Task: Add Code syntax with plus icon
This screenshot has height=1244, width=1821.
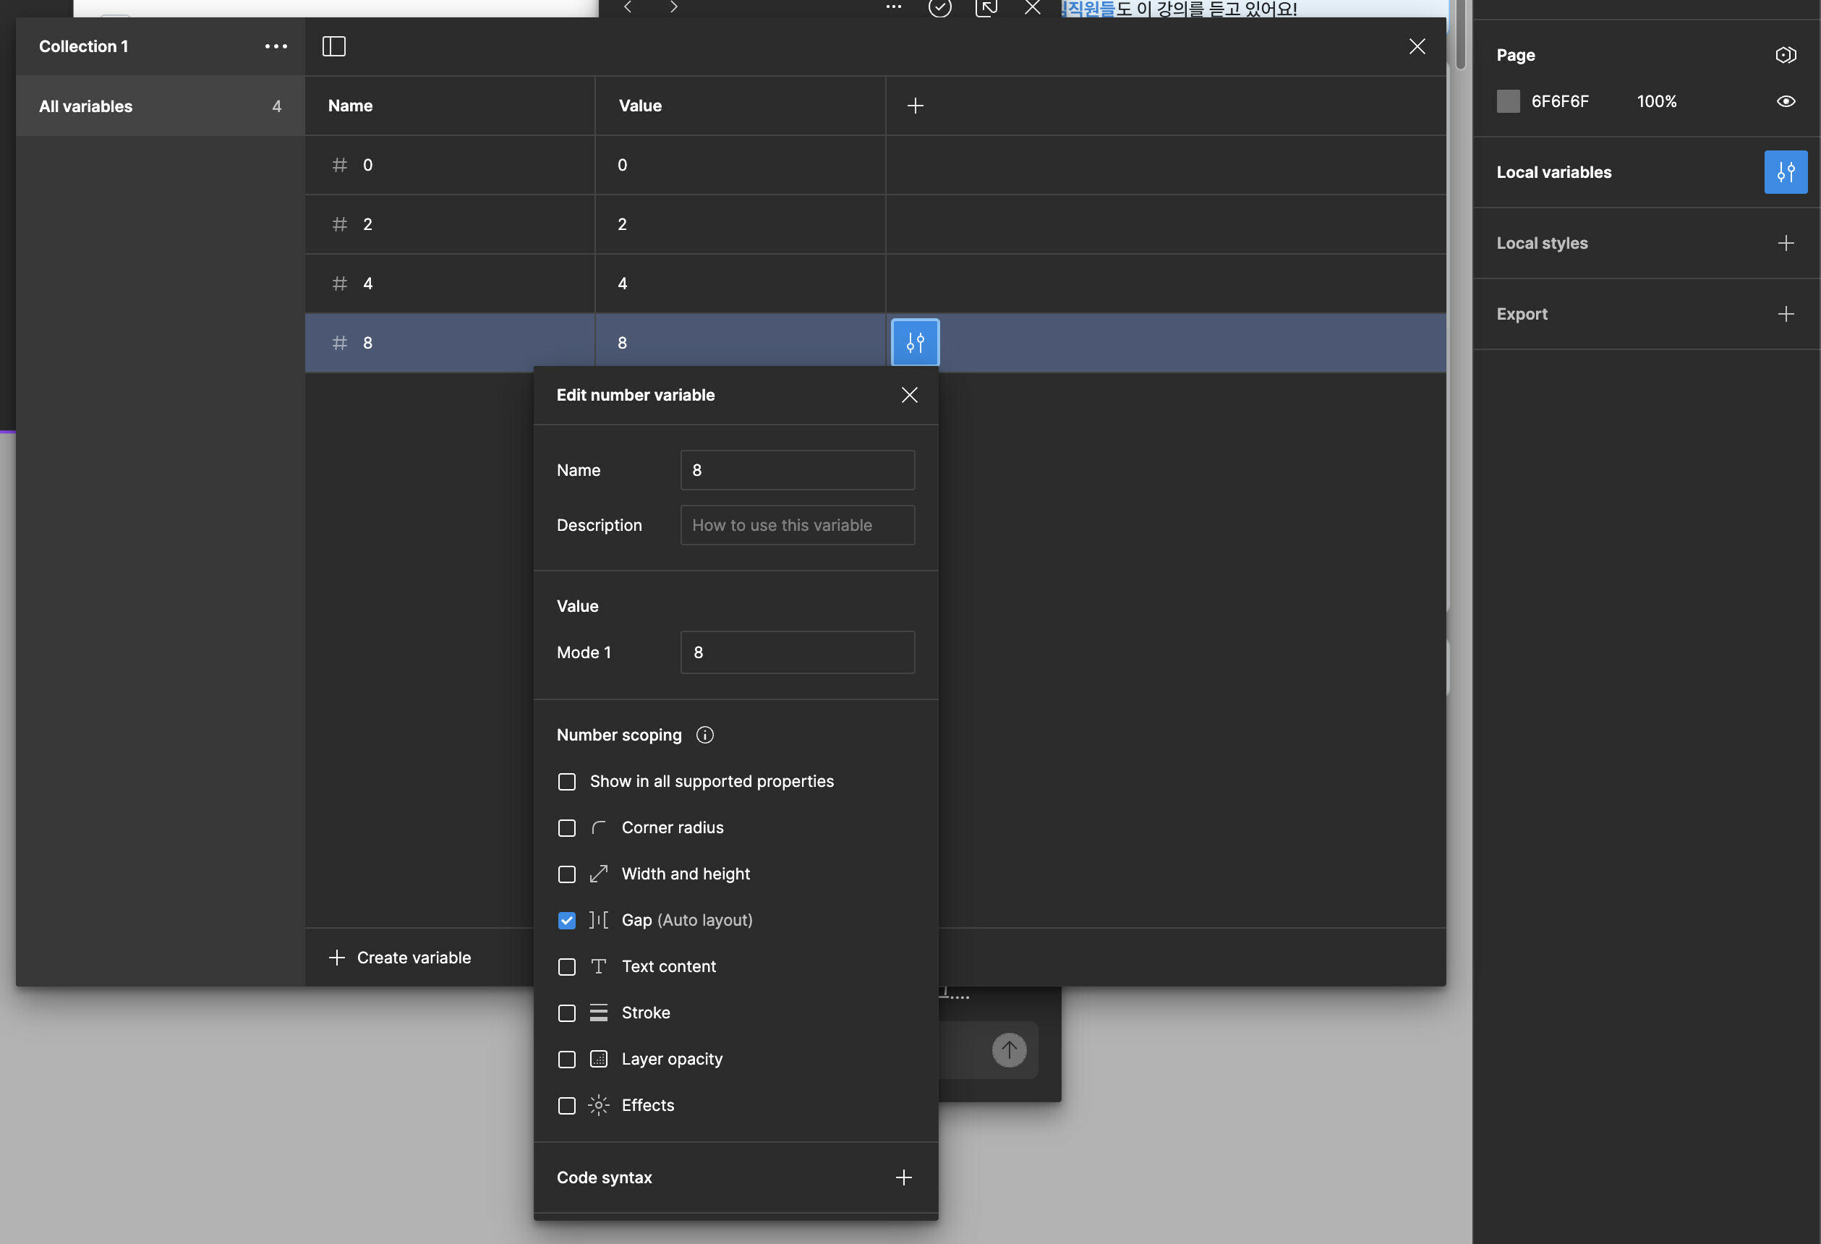Action: (x=903, y=1177)
